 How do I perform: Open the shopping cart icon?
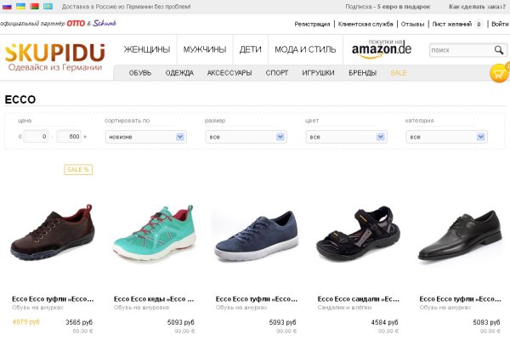499,73
